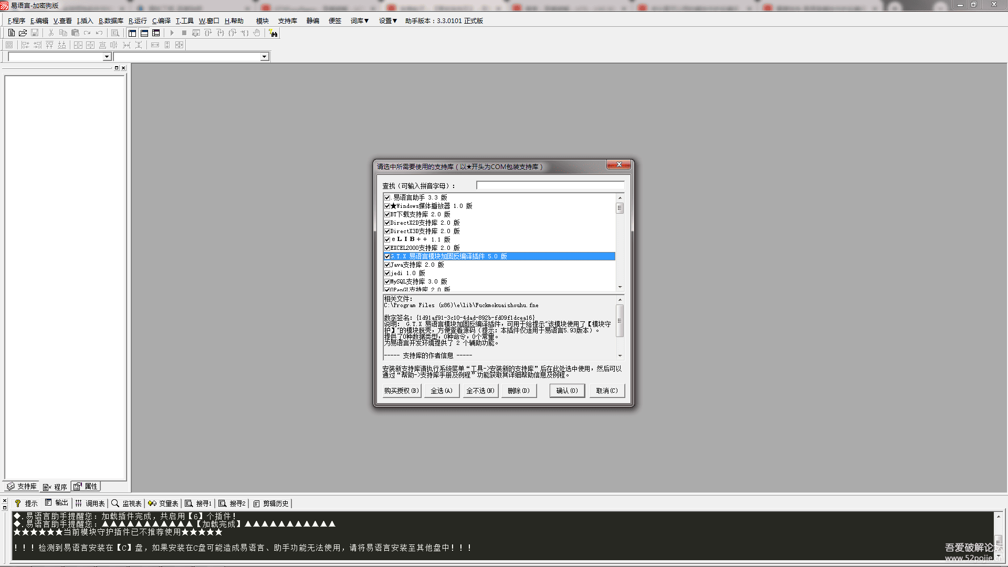
Task: Click the 查找 search input field
Action: tap(550, 185)
